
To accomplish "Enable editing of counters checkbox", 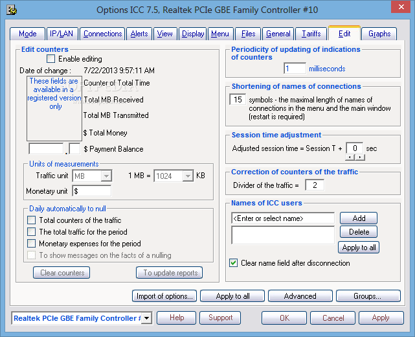I will click(50, 59).
